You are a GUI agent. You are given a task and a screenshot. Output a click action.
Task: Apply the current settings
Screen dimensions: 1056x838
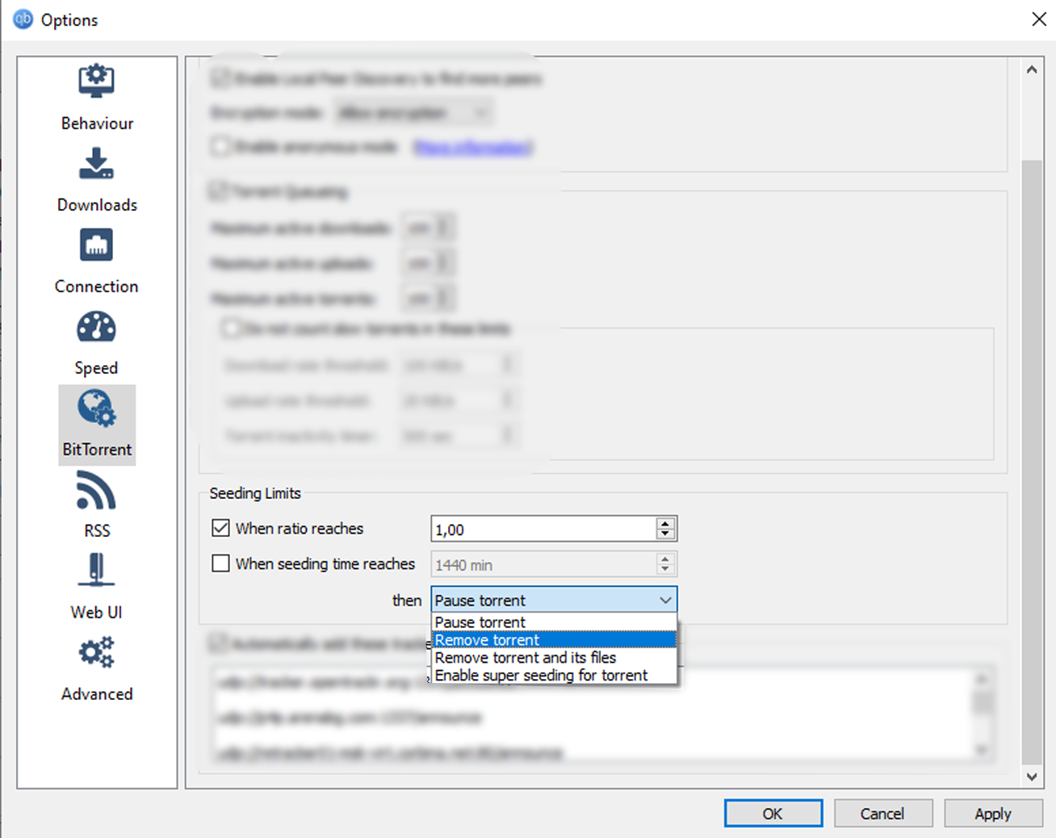point(992,814)
